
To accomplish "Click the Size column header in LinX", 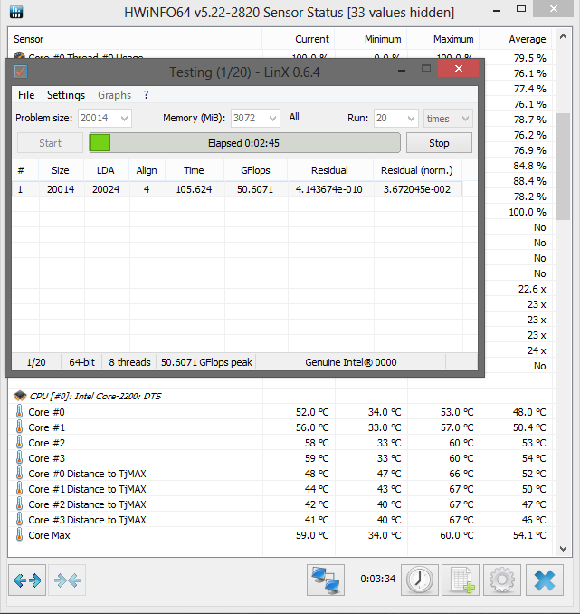I will coord(61,170).
